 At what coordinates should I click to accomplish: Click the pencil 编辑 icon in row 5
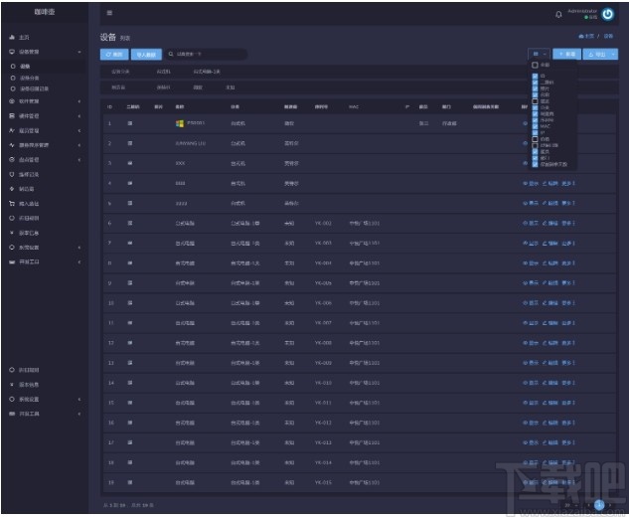[x=545, y=203]
